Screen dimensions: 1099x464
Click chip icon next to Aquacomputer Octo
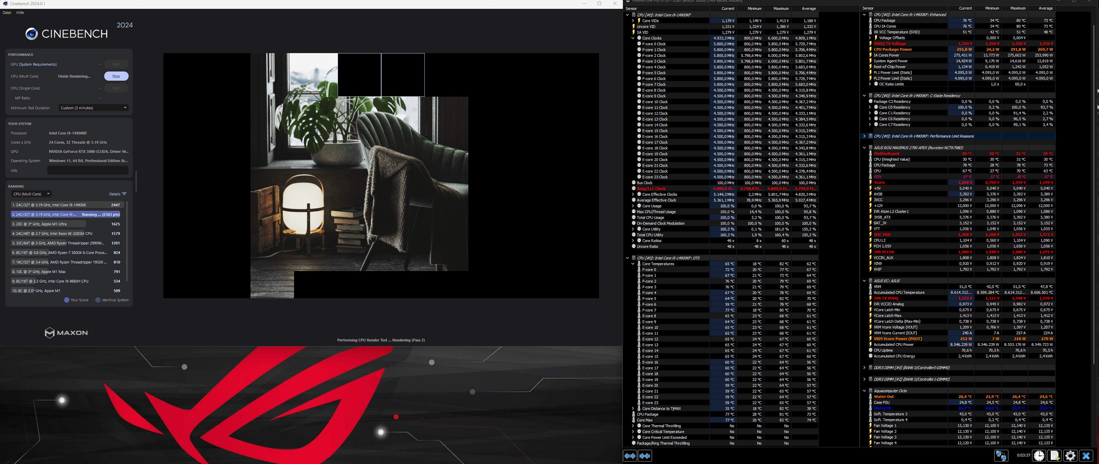870,390
